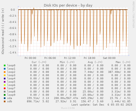Click the '-0.6 k' y-axis label
Viewport: 136px width, 111px height.
tap(13, 28)
